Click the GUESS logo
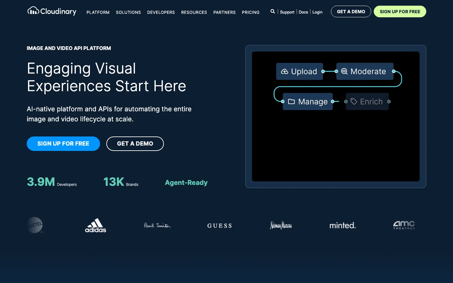 pyautogui.click(x=220, y=225)
